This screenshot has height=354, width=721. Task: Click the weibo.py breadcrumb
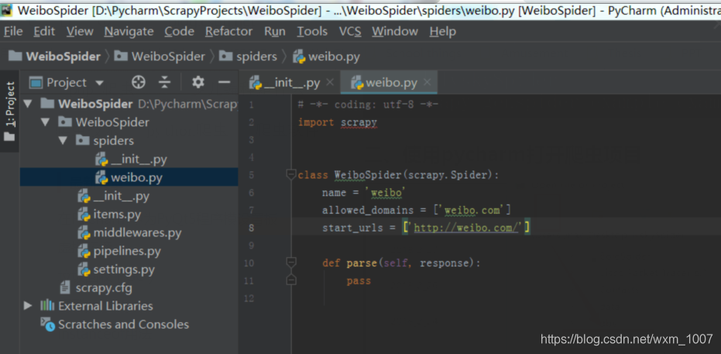(x=327, y=57)
